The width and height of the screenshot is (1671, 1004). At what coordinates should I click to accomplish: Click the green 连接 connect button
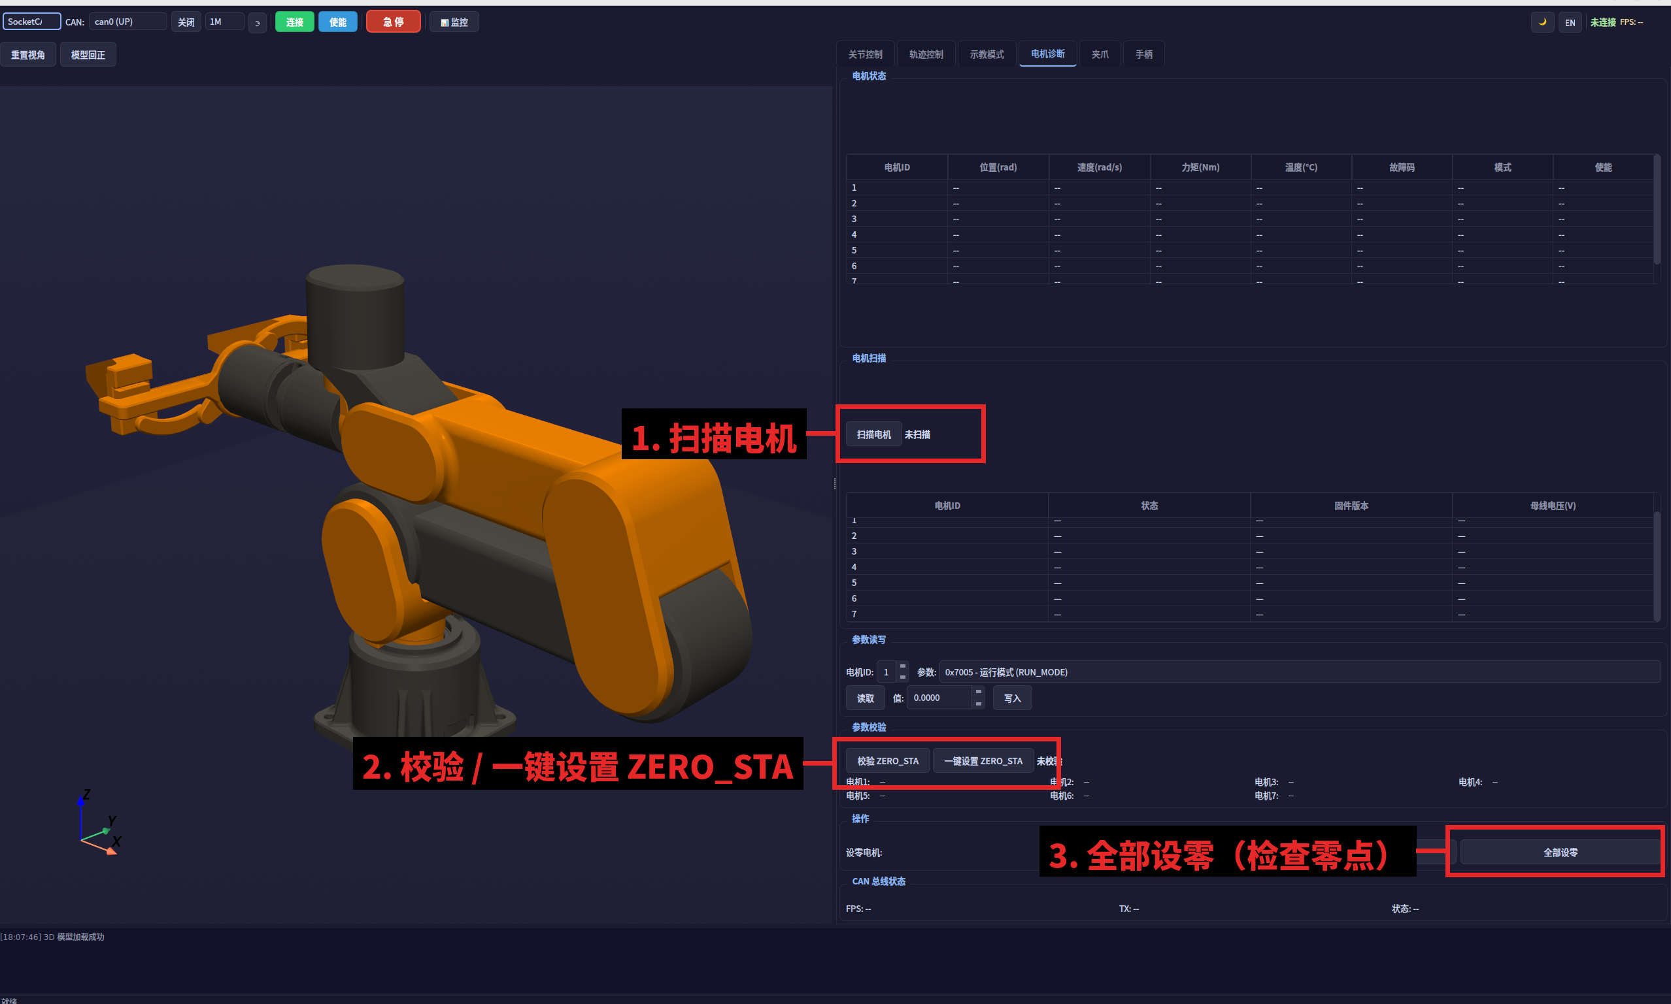(295, 22)
